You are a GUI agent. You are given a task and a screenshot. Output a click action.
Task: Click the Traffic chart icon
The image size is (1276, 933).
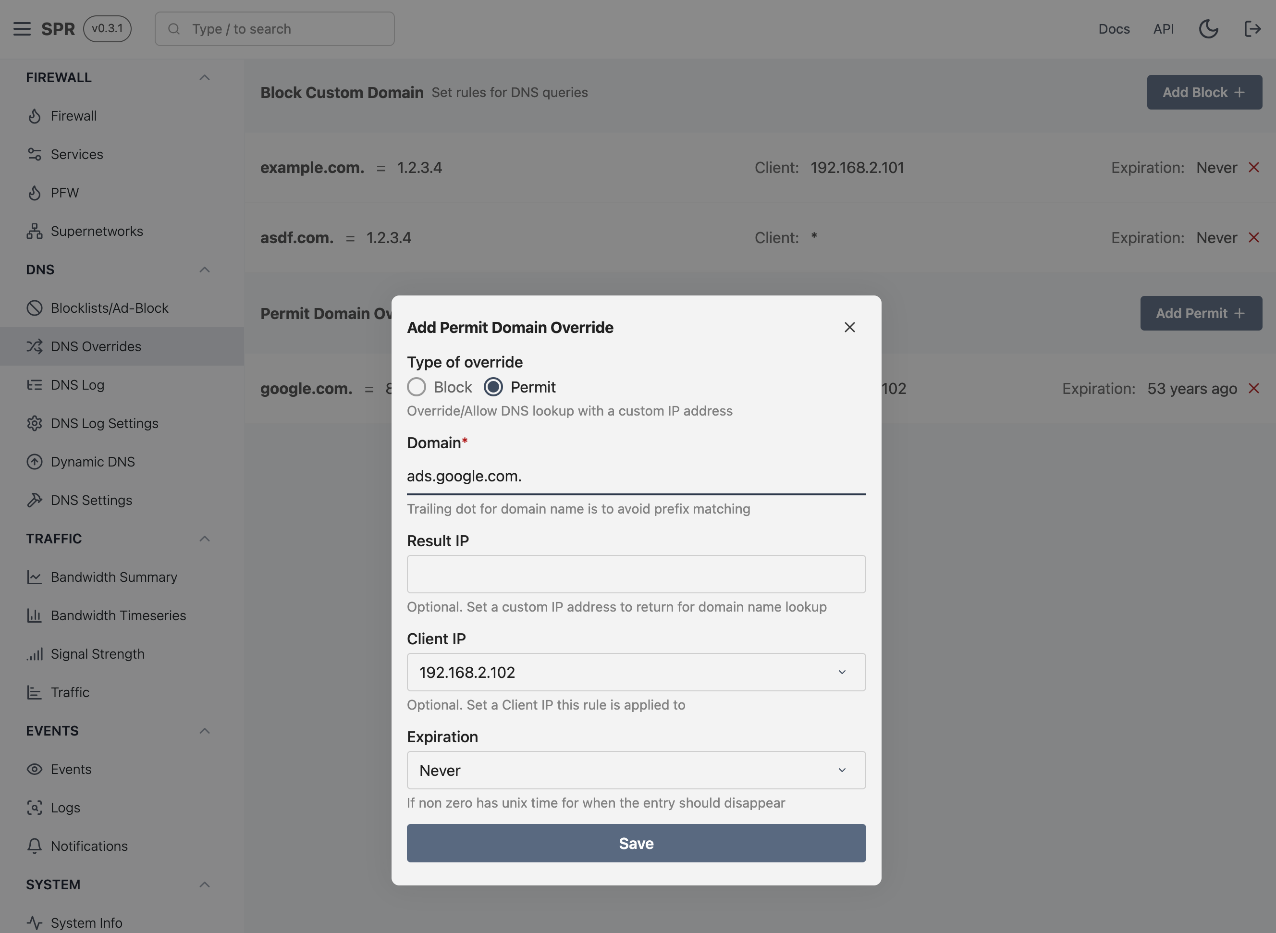[35, 692]
